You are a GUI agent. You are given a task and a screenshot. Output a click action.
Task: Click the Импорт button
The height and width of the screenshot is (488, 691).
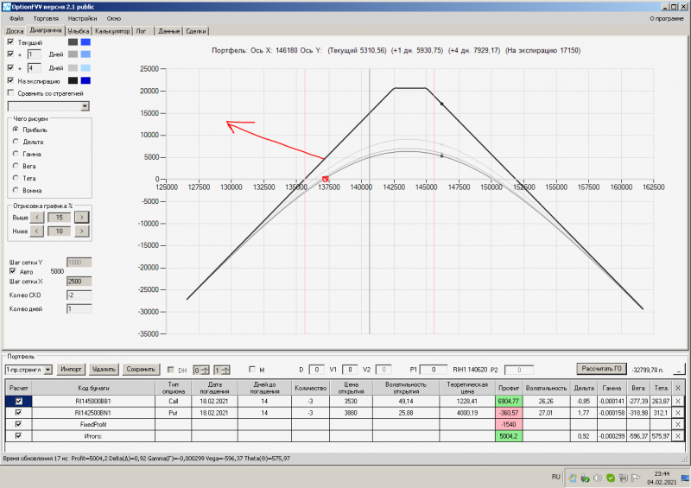coord(71,369)
